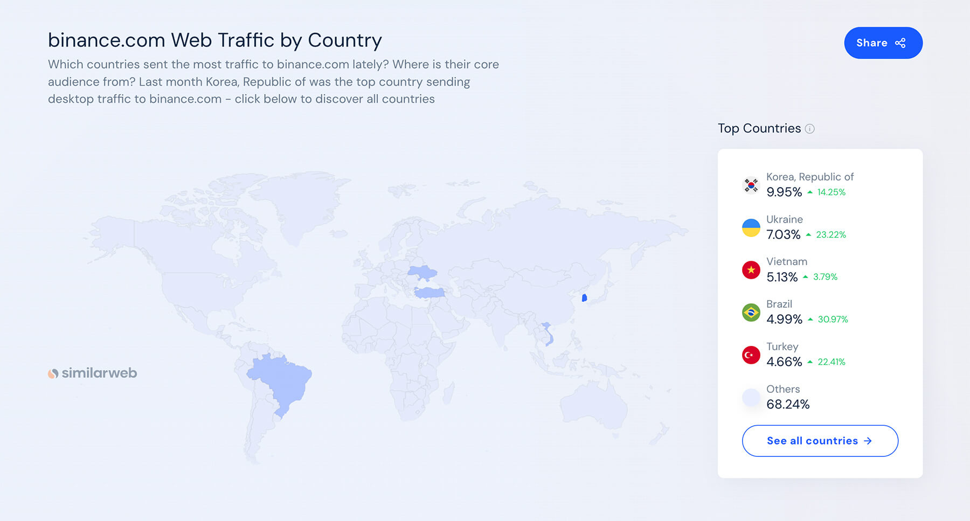970x521 pixels.
Task: Click the Web Traffic by Country heading
Action: [214, 40]
